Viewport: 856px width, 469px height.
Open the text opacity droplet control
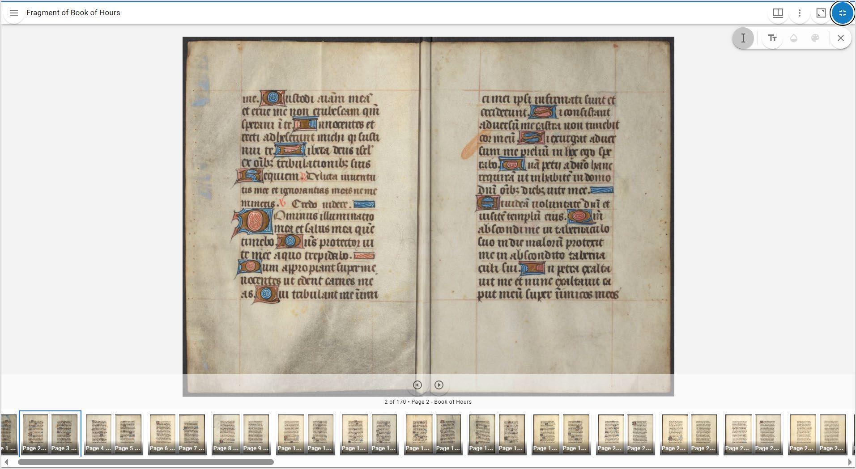coord(794,38)
